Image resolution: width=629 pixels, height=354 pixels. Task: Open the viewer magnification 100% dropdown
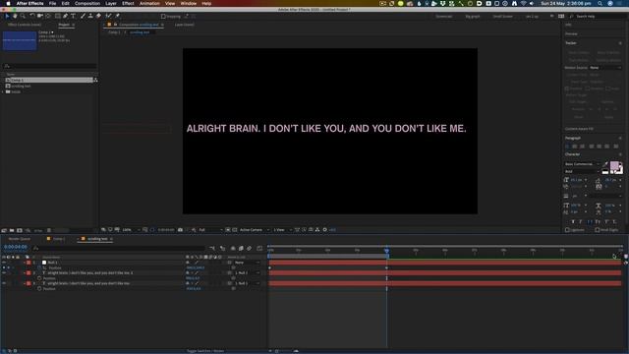[x=131, y=230]
